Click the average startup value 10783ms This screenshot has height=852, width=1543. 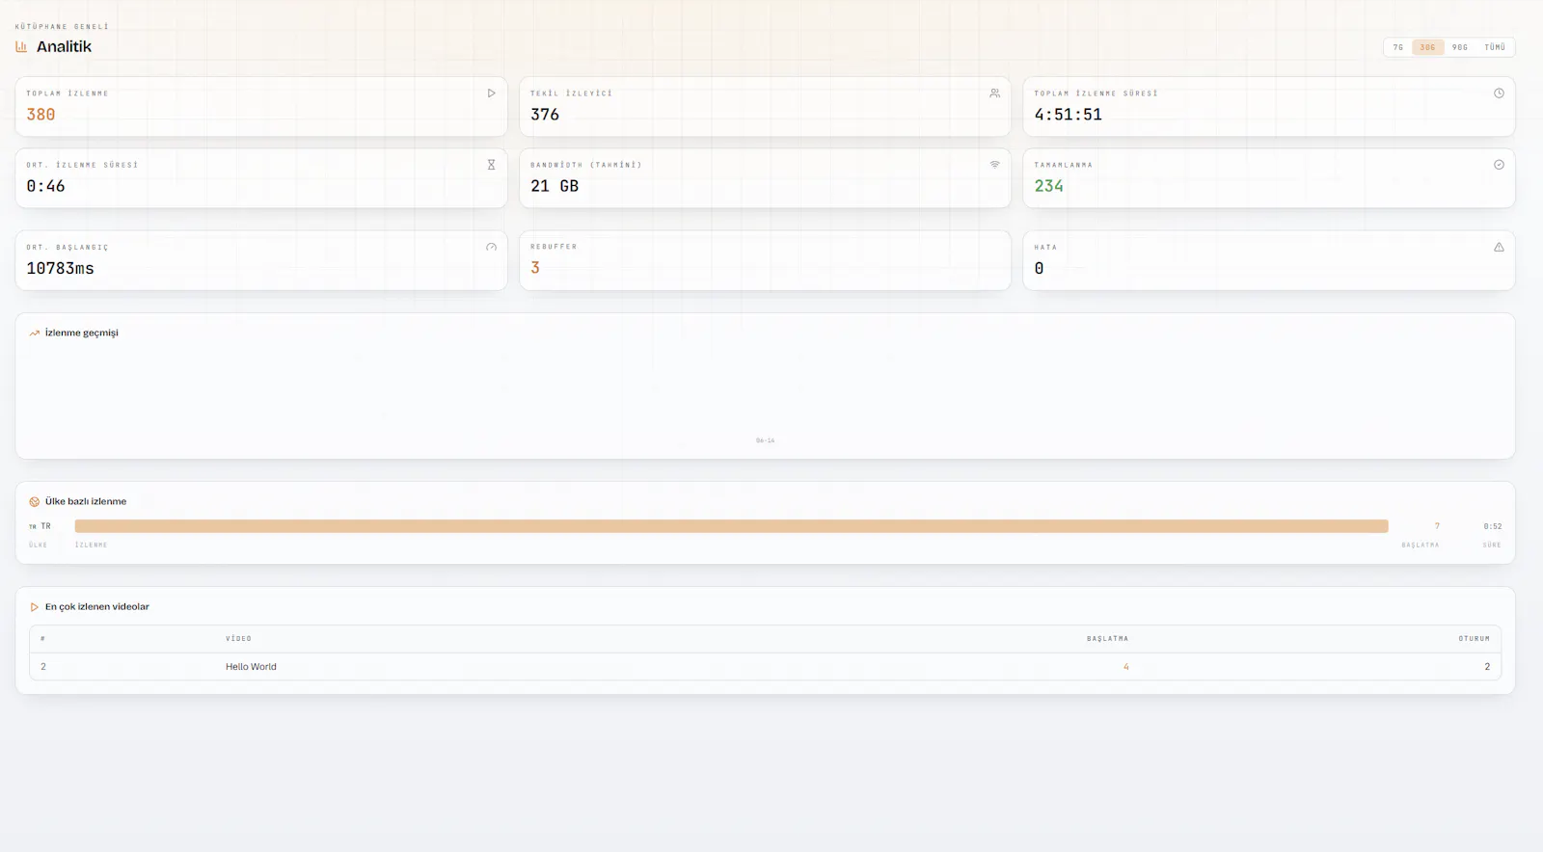click(60, 269)
